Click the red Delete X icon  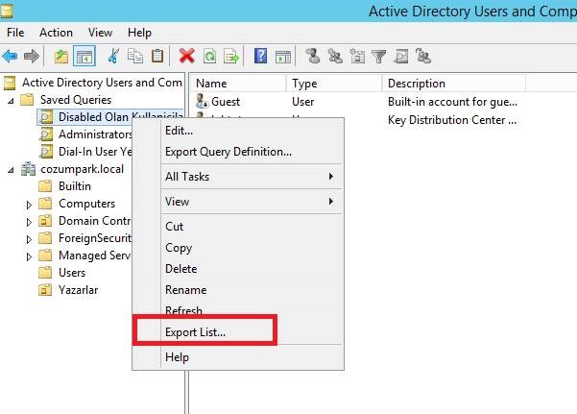point(187,57)
